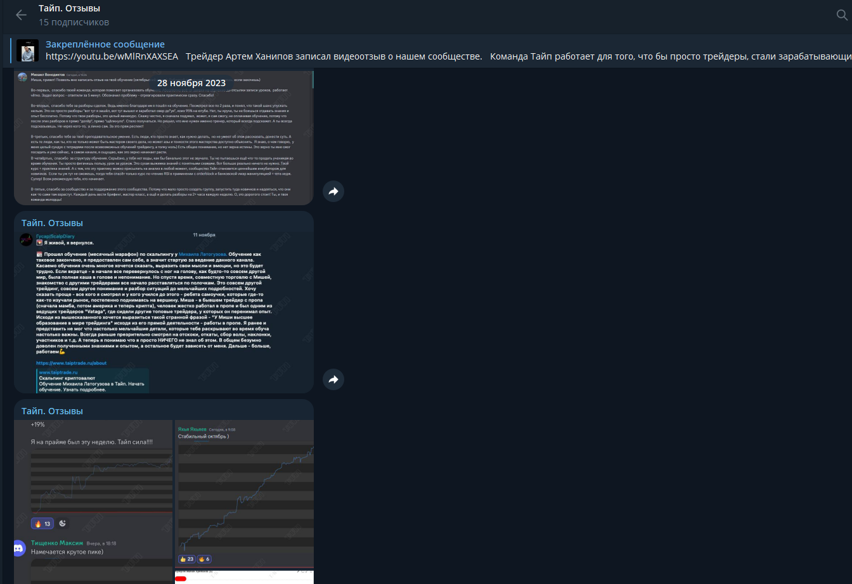Open Гусар|ScalpDiary review screenshot image
852x584 pixels.
pos(164,312)
